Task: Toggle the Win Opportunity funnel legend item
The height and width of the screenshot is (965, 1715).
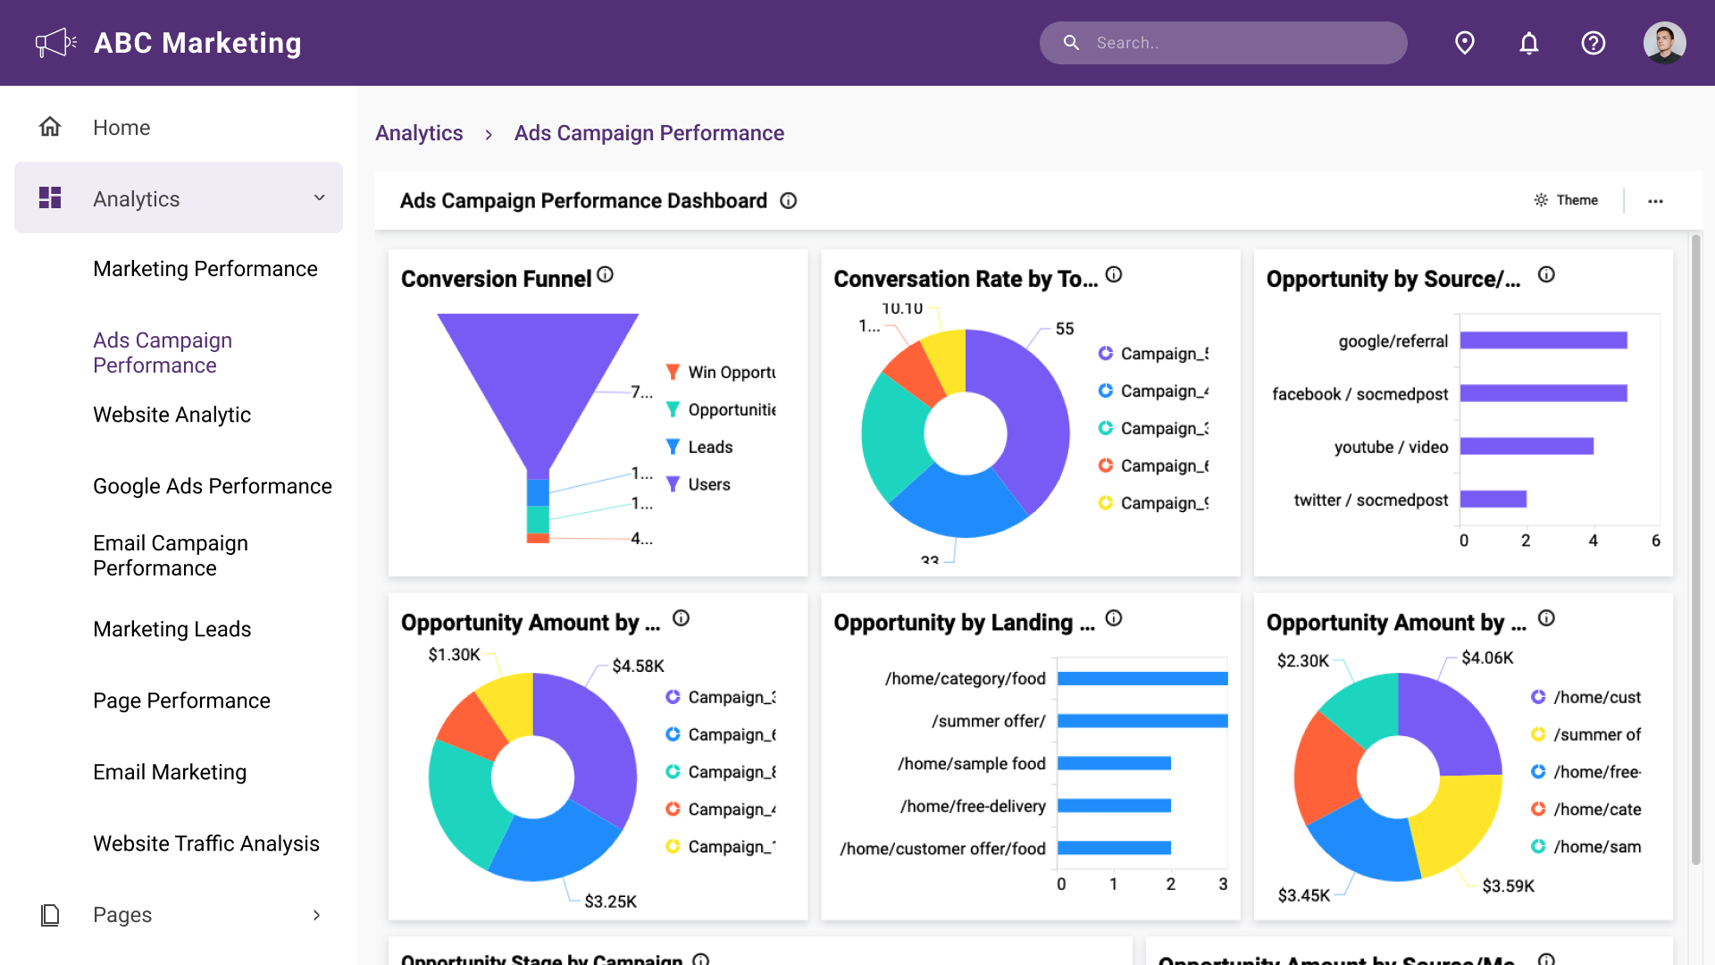Action: coord(724,372)
